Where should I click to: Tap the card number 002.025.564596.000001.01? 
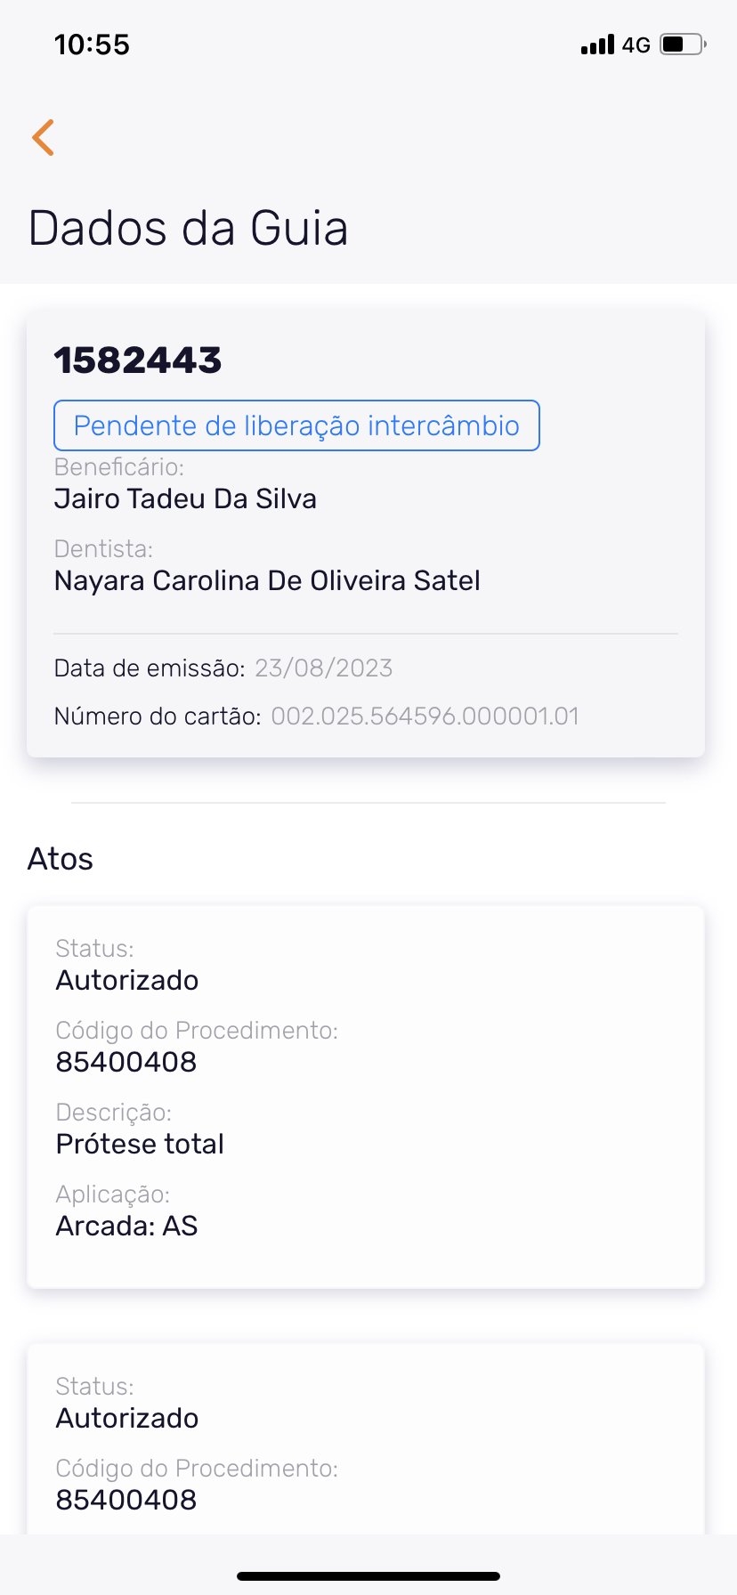click(425, 717)
